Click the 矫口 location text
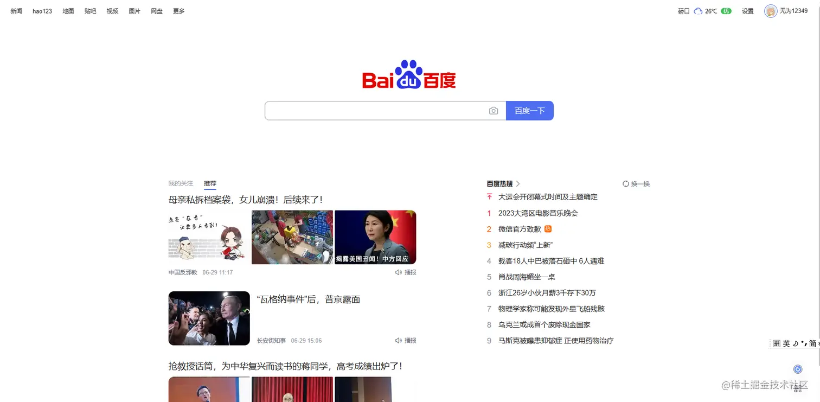 pos(684,11)
